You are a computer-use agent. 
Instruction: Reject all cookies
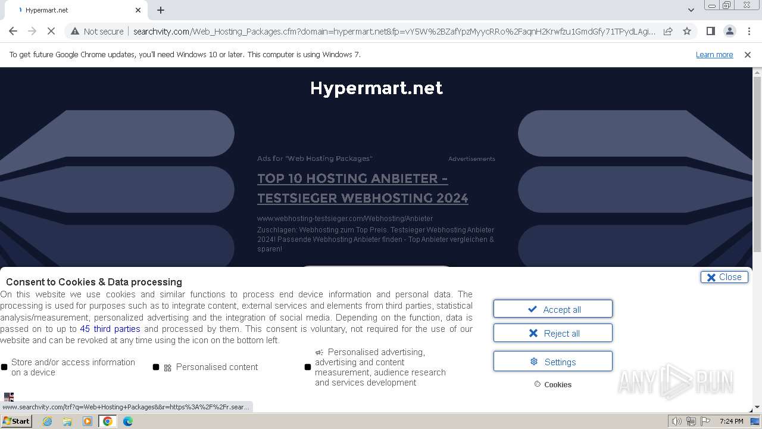point(552,332)
